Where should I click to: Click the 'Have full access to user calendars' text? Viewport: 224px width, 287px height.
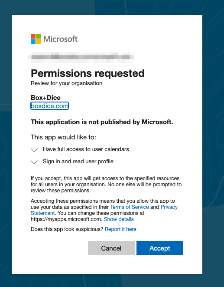[x=86, y=149]
